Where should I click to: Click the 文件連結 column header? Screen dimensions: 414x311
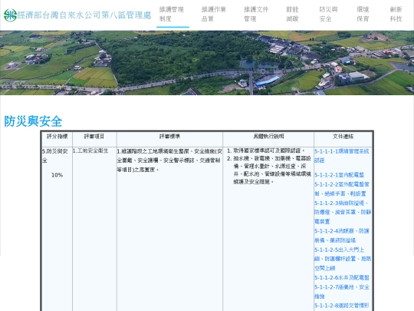tap(343, 137)
